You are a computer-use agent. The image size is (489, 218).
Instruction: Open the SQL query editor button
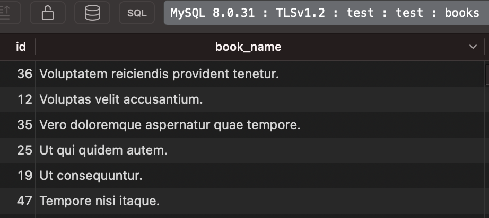point(137,13)
